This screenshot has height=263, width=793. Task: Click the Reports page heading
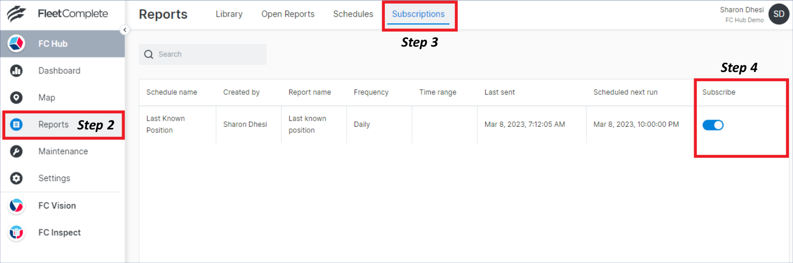163,14
